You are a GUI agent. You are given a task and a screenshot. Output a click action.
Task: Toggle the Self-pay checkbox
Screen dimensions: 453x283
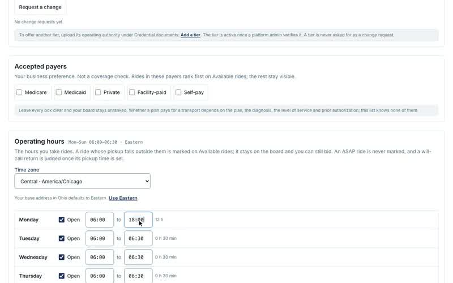click(178, 92)
